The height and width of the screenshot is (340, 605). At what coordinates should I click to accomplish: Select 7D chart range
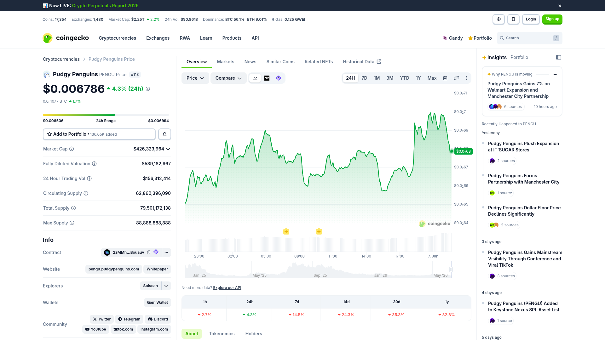click(x=364, y=78)
